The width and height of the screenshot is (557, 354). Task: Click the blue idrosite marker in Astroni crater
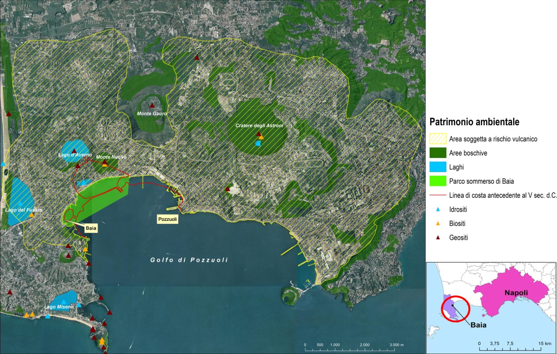[x=258, y=144]
